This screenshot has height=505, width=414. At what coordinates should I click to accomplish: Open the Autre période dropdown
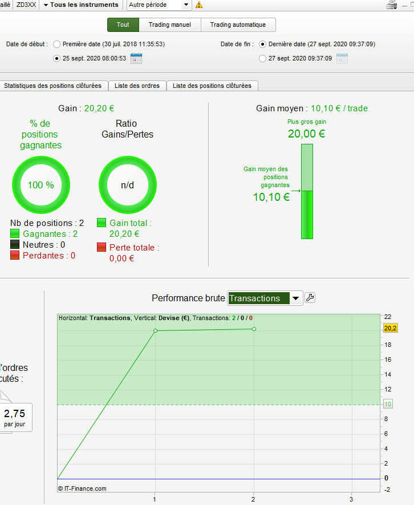coord(159,5)
